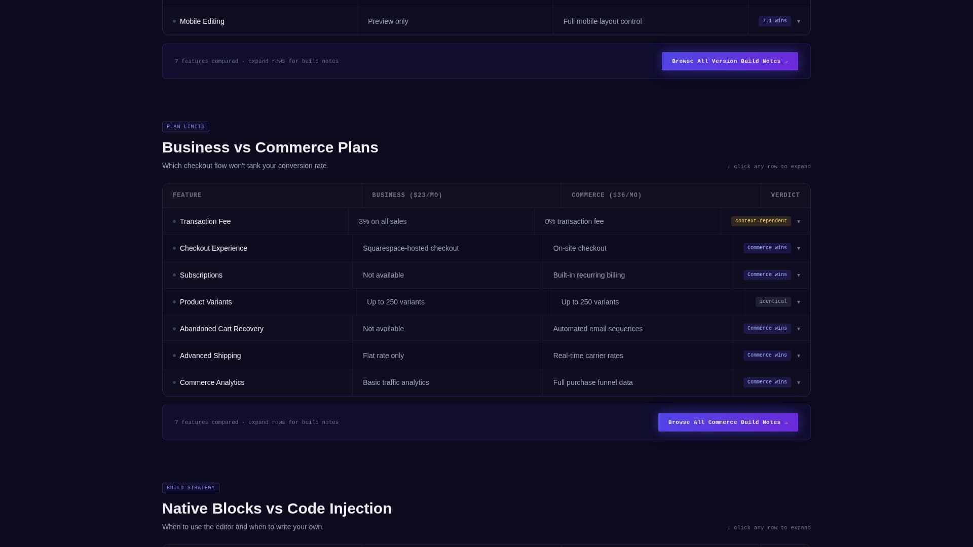The height and width of the screenshot is (547, 973).
Task: Expand the Commerce Analytics row chevron
Action: tap(799, 382)
